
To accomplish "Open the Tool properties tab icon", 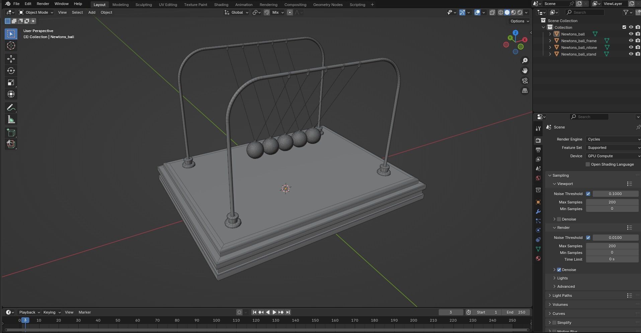I will (538, 129).
